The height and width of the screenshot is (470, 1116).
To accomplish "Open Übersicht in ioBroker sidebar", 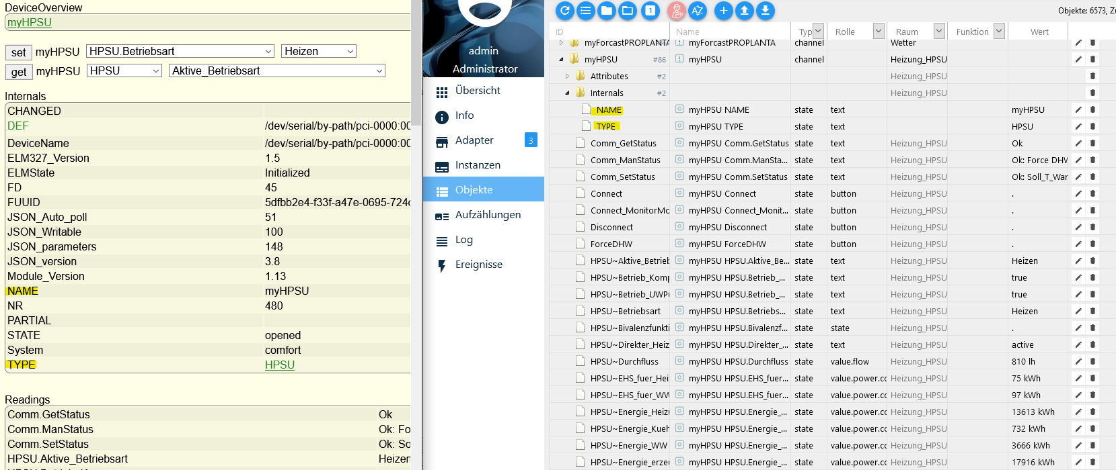I will (x=483, y=91).
